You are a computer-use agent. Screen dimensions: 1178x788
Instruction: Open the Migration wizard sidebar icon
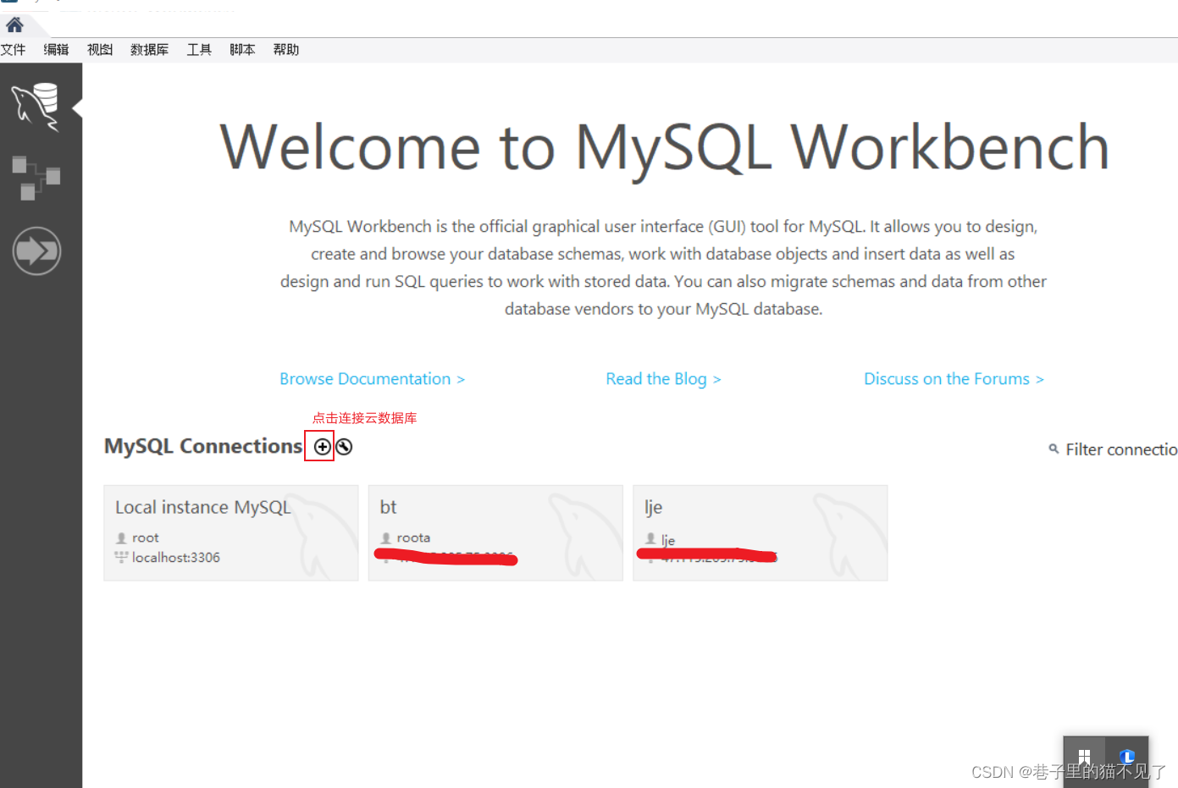point(36,251)
